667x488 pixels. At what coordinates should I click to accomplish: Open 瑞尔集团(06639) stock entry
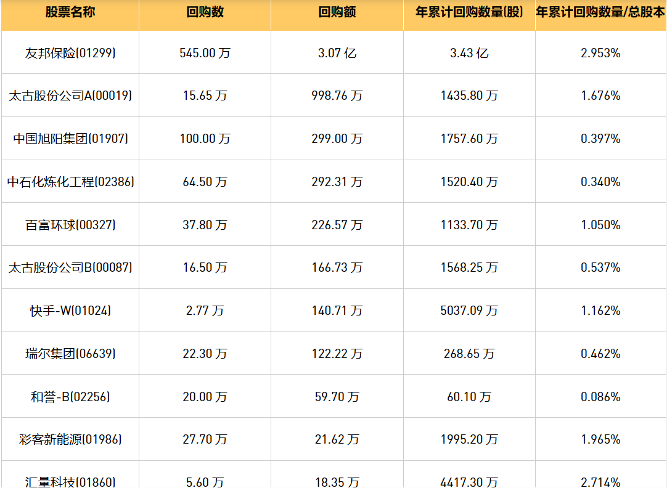[70, 354]
